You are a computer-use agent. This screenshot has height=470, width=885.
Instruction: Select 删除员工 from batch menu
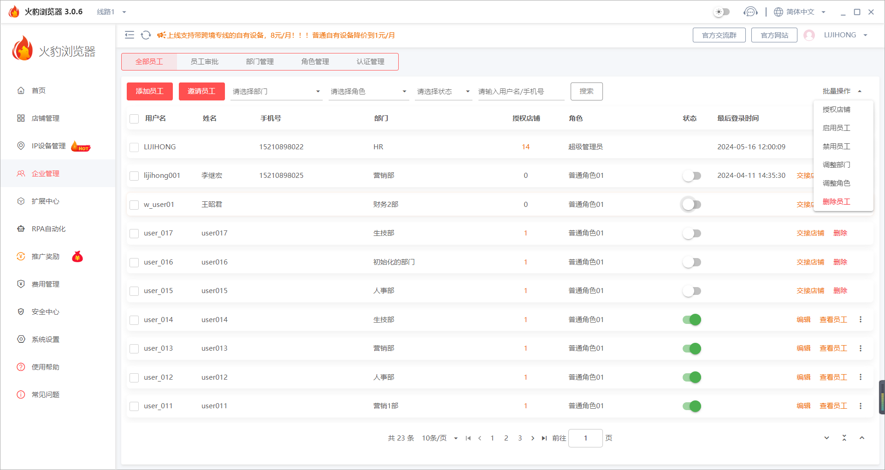844,202
